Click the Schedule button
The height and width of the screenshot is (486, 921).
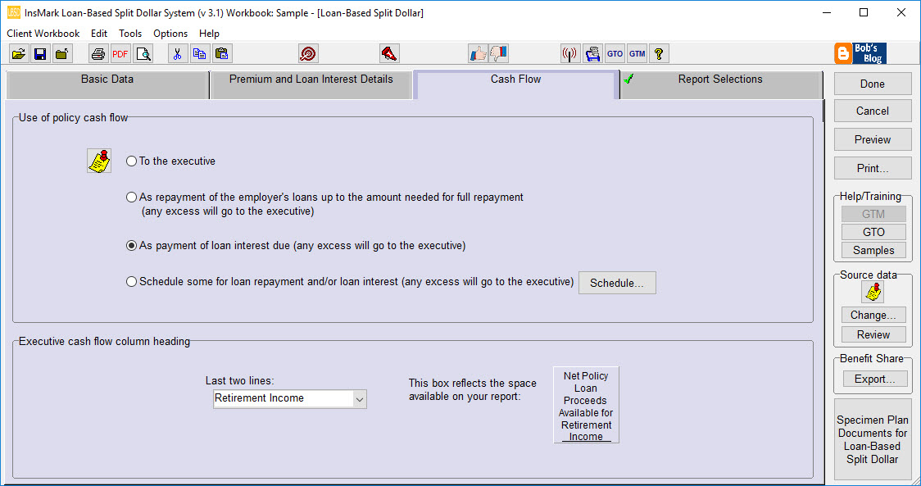pyautogui.click(x=617, y=282)
